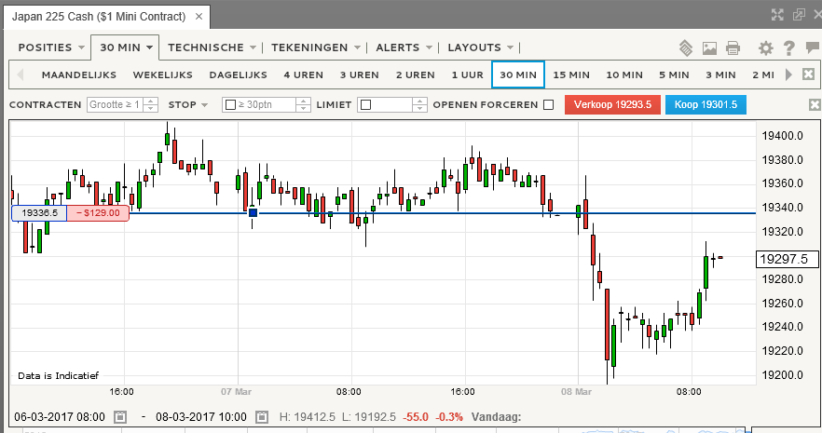822x433 pixels.
Task: Save chart as image icon
Action: (709, 48)
